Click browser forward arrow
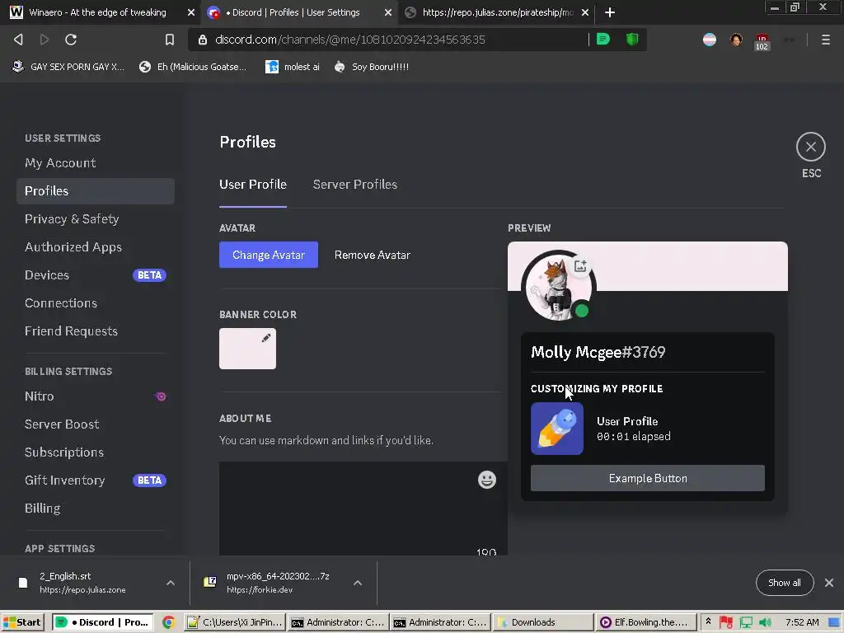 coord(45,40)
